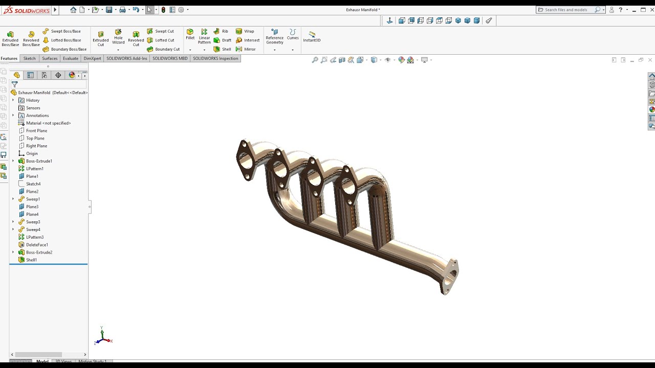Click the Undo icon

click(x=136, y=10)
